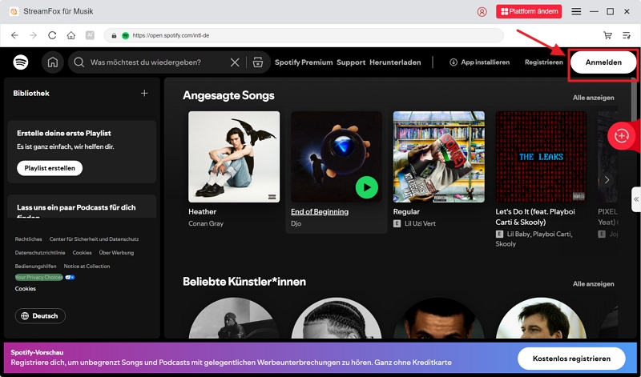Image resolution: width=641 pixels, height=377 pixels.
Task: Click Playlist erstellen button
Action: 50,168
